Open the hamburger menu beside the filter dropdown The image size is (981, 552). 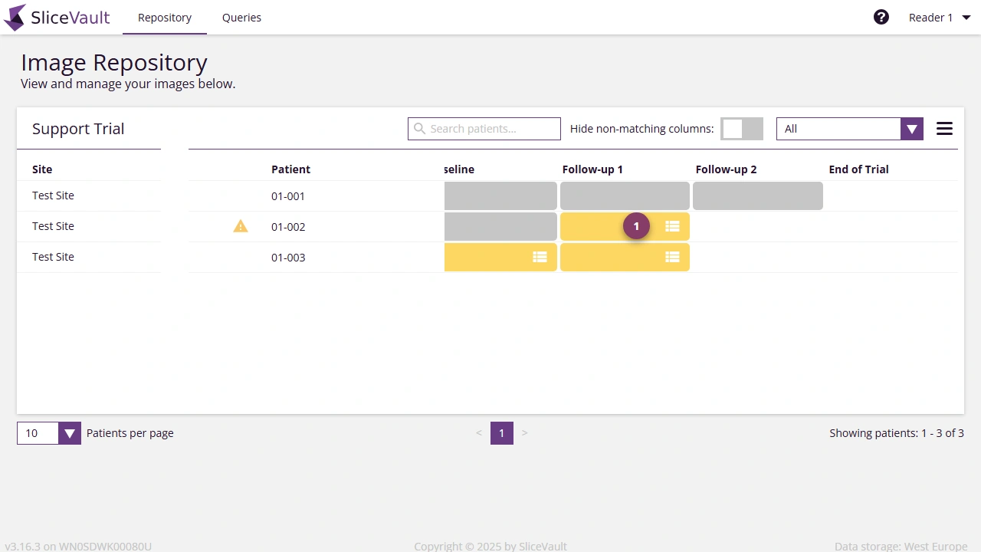944,128
